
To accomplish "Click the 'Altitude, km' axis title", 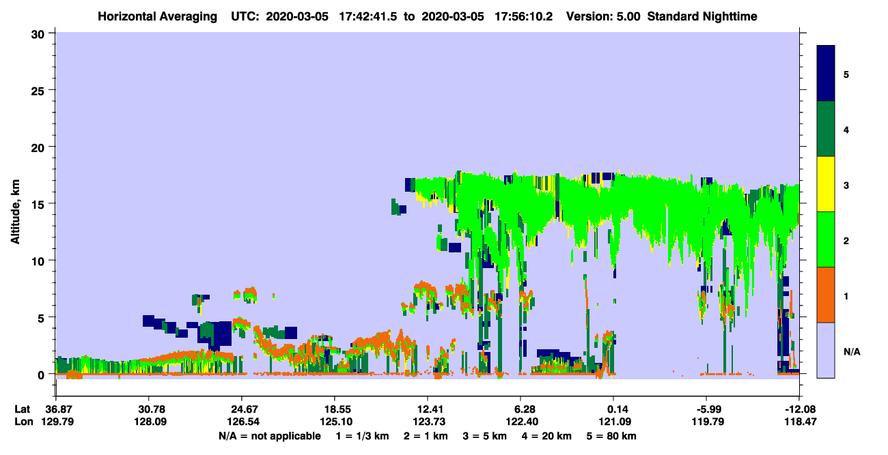I will [16, 205].
